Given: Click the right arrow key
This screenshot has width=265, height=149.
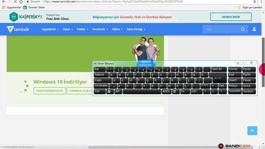Looking at the screenshot, I should pyautogui.click(x=222, y=91).
